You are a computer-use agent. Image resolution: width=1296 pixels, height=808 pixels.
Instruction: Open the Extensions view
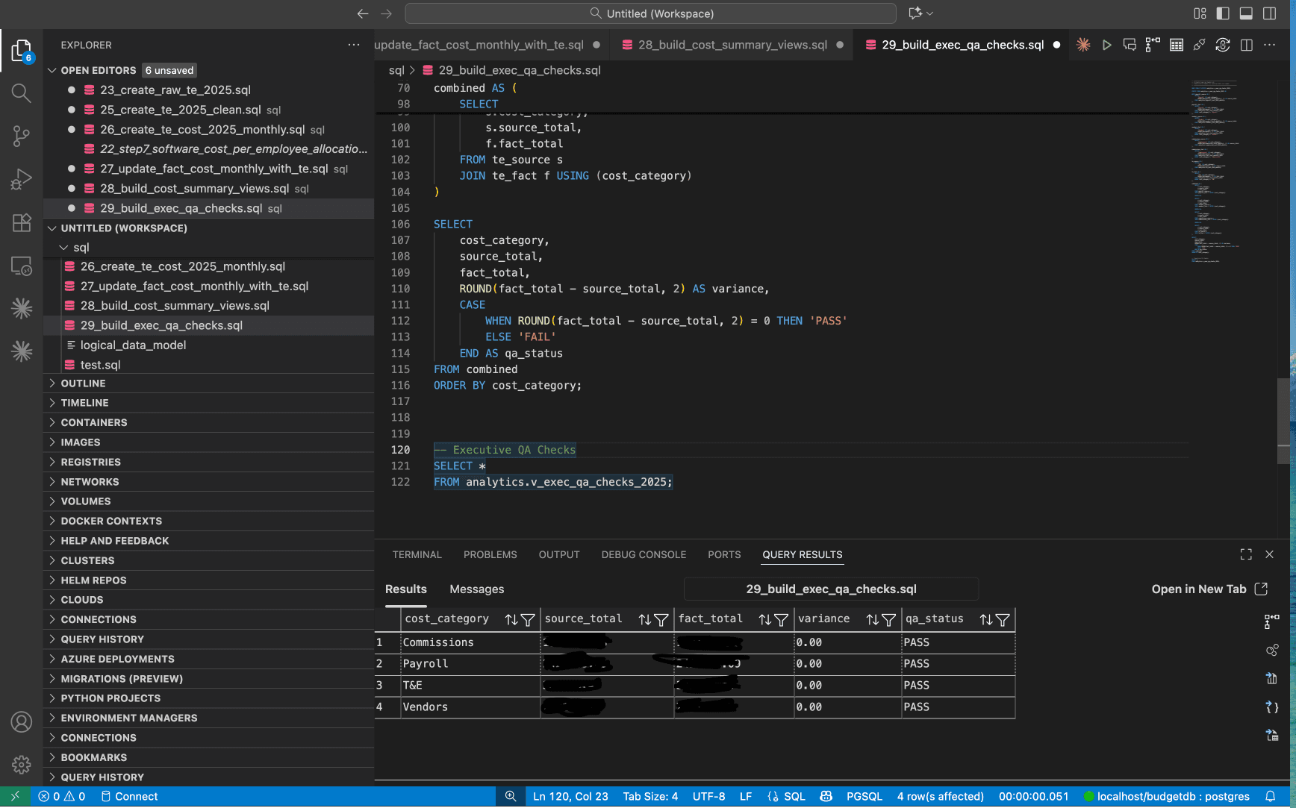(x=21, y=222)
